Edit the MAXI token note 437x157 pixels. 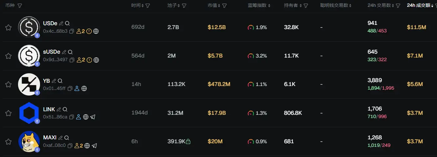61,138
